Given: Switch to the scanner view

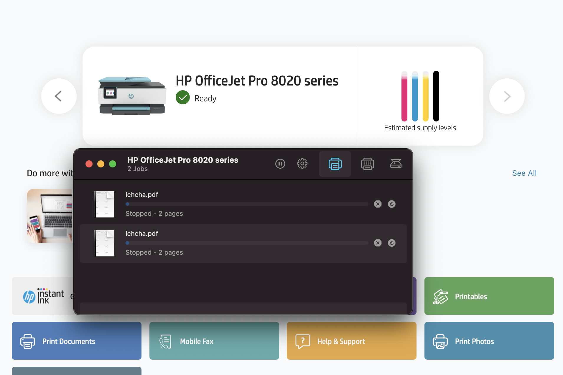Looking at the screenshot, I should (x=396, y=164).
